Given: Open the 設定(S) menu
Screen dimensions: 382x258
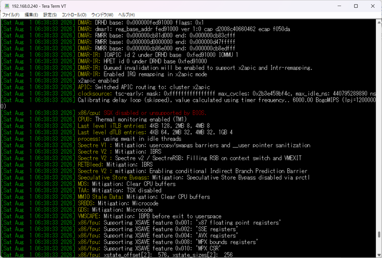Looking at the screenshot, I should (x=50, y=15).
